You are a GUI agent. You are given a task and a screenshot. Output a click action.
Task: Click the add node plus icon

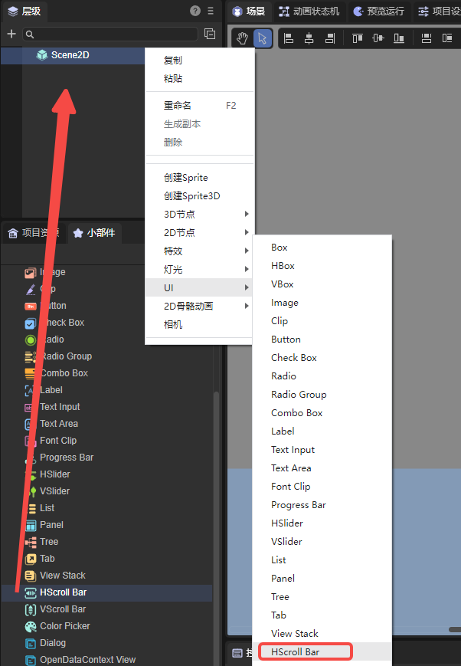(11, 34)
